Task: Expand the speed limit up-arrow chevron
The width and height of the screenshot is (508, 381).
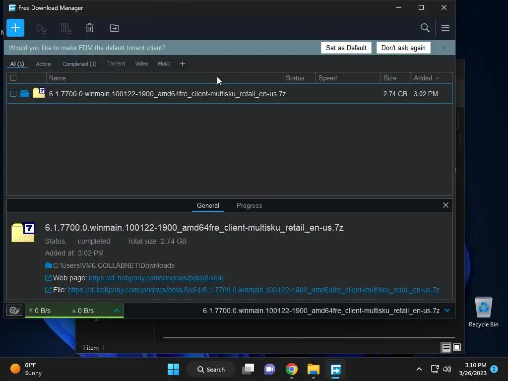Action: [117, 311]
